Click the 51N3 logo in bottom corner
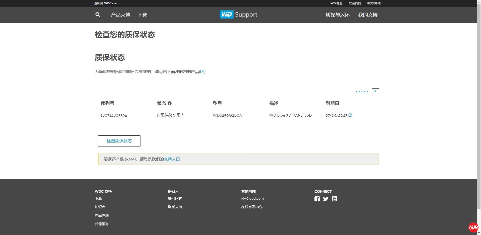The width and height of the screenshot is (481, 235). pyautogui.click(x=474, y=228)
